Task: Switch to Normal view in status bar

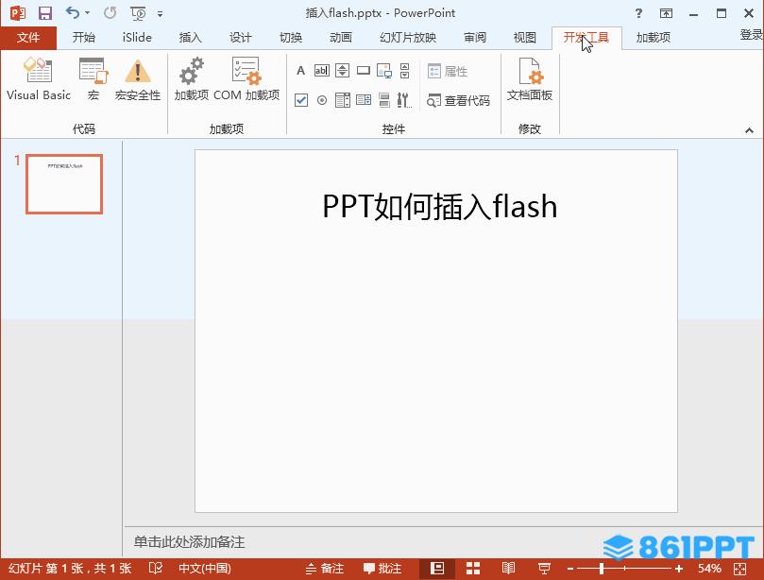Action: pyautogui.click(x=437, y=569)
